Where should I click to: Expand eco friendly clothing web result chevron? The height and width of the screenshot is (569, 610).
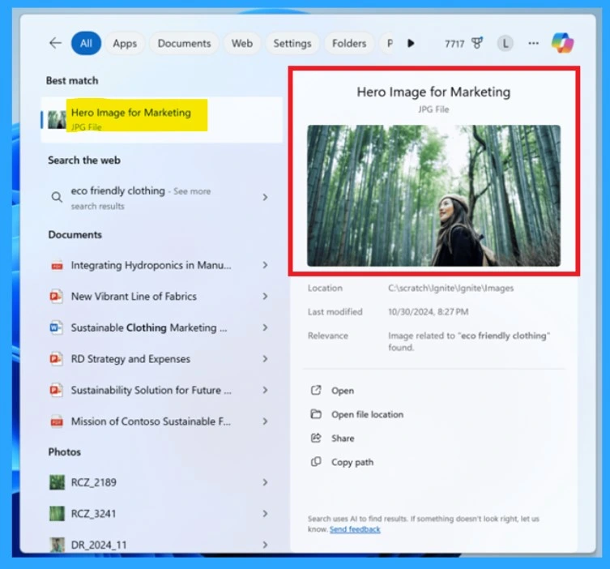(x=266, y=197)
